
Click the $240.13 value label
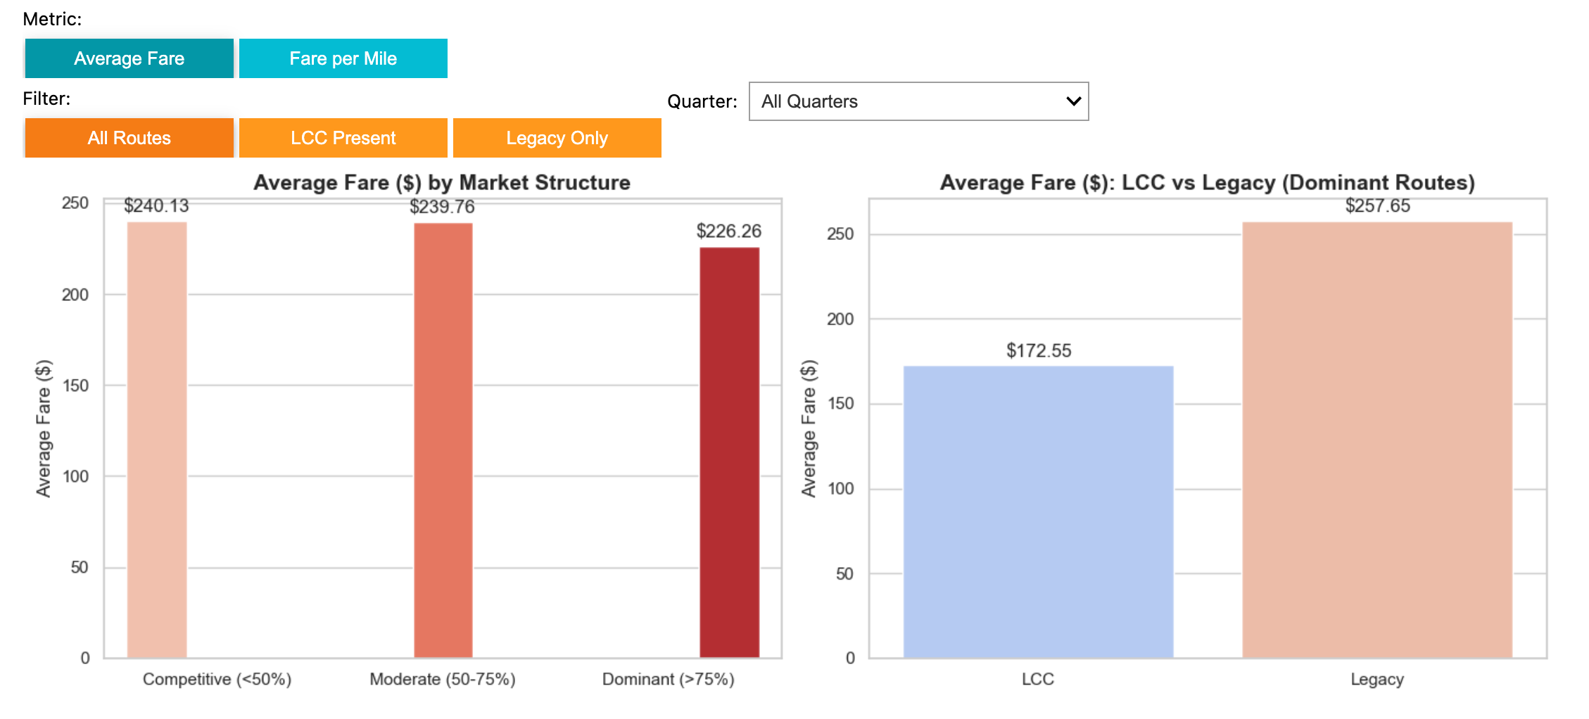tap(156, 206)
